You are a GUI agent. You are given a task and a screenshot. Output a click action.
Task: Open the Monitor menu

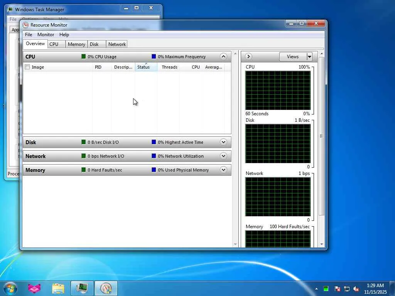[x=46, y=35]
